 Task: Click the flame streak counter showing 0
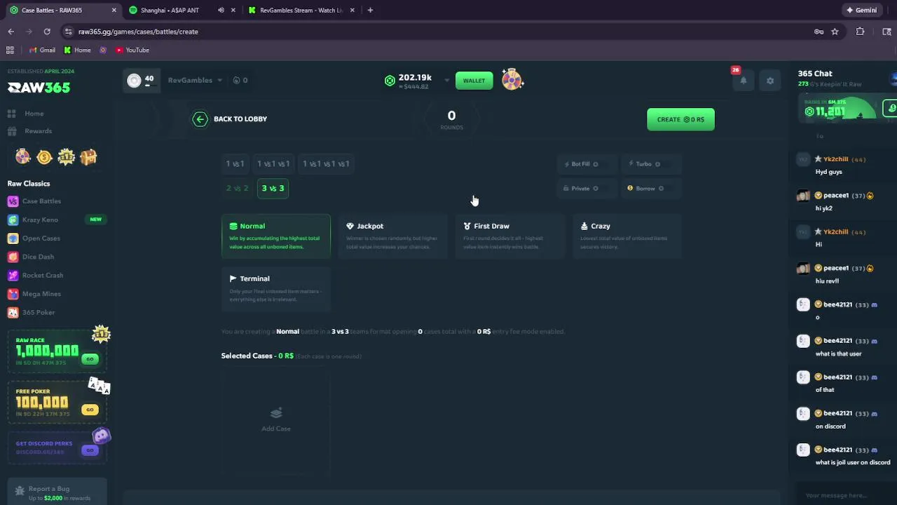coord(240,80)
